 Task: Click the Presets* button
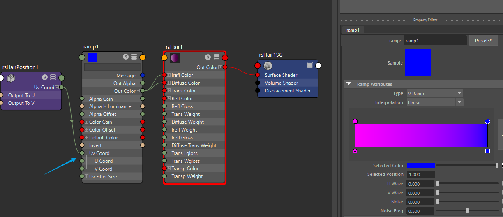pos(483,41)
